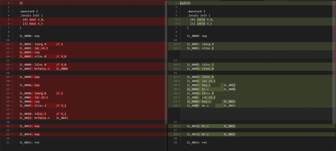This screenshot has width=336, height=151.
Task: Click 'IL_0013: nop' in left pane
Action: tap(29, 126)
